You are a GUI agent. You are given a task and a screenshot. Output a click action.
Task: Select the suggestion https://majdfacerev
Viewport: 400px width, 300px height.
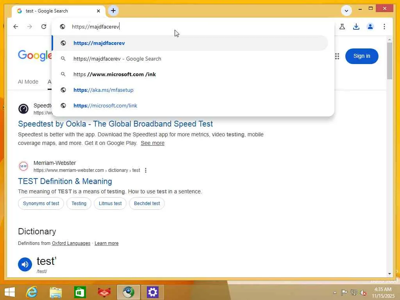(x=190, y=43)
